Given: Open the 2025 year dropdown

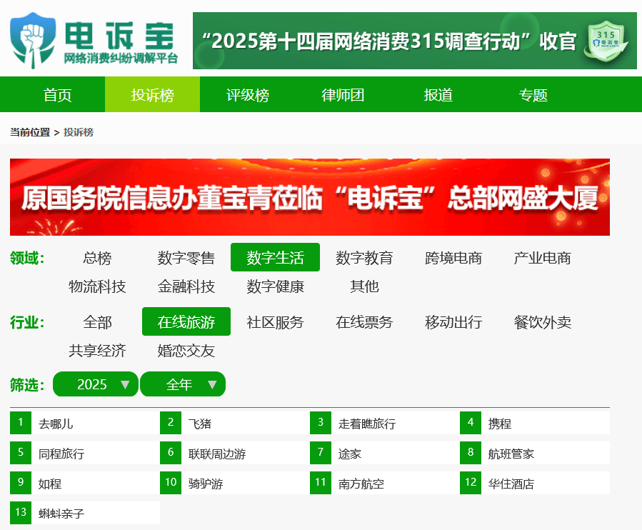Looking at the screenshot, I should (x=96, y=384).
